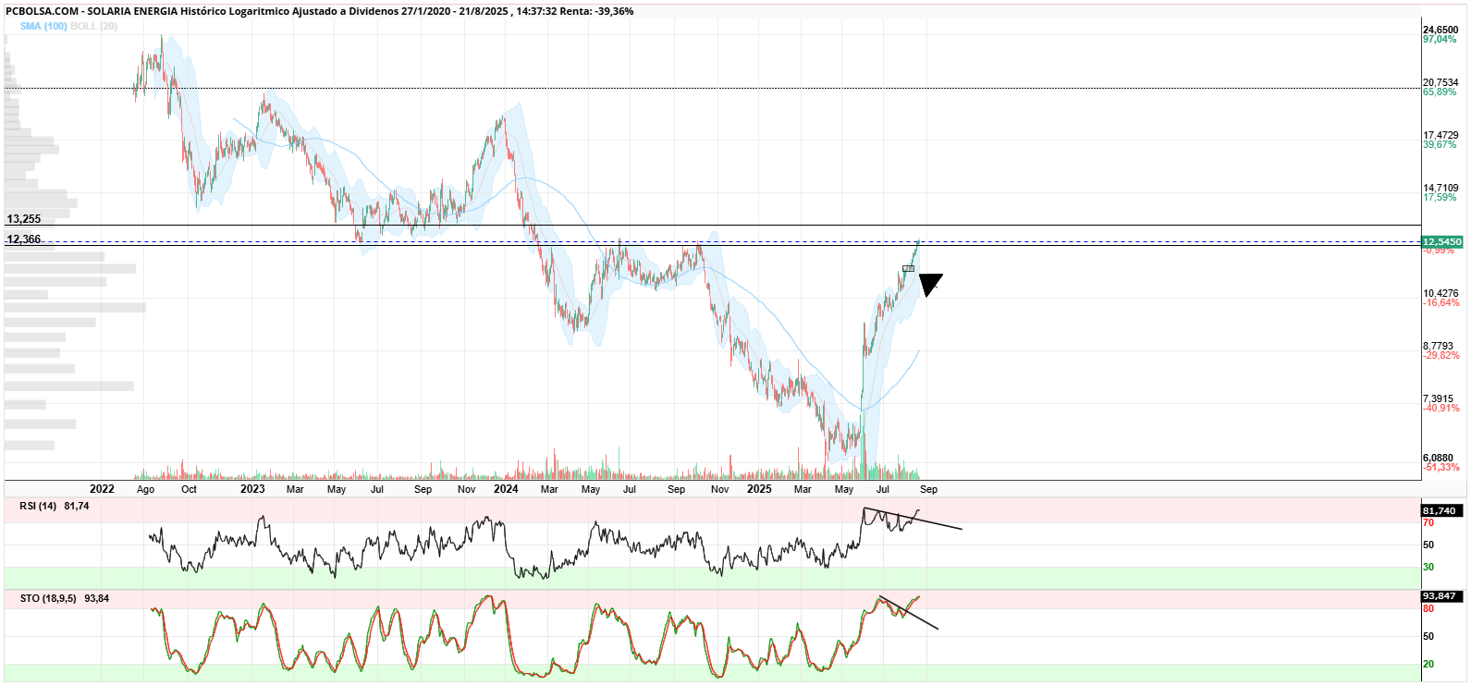
Task: Click the 13,255 horizontal line label
Action: point(24,219)
